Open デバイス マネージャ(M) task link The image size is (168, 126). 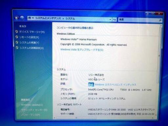(32, 32)
